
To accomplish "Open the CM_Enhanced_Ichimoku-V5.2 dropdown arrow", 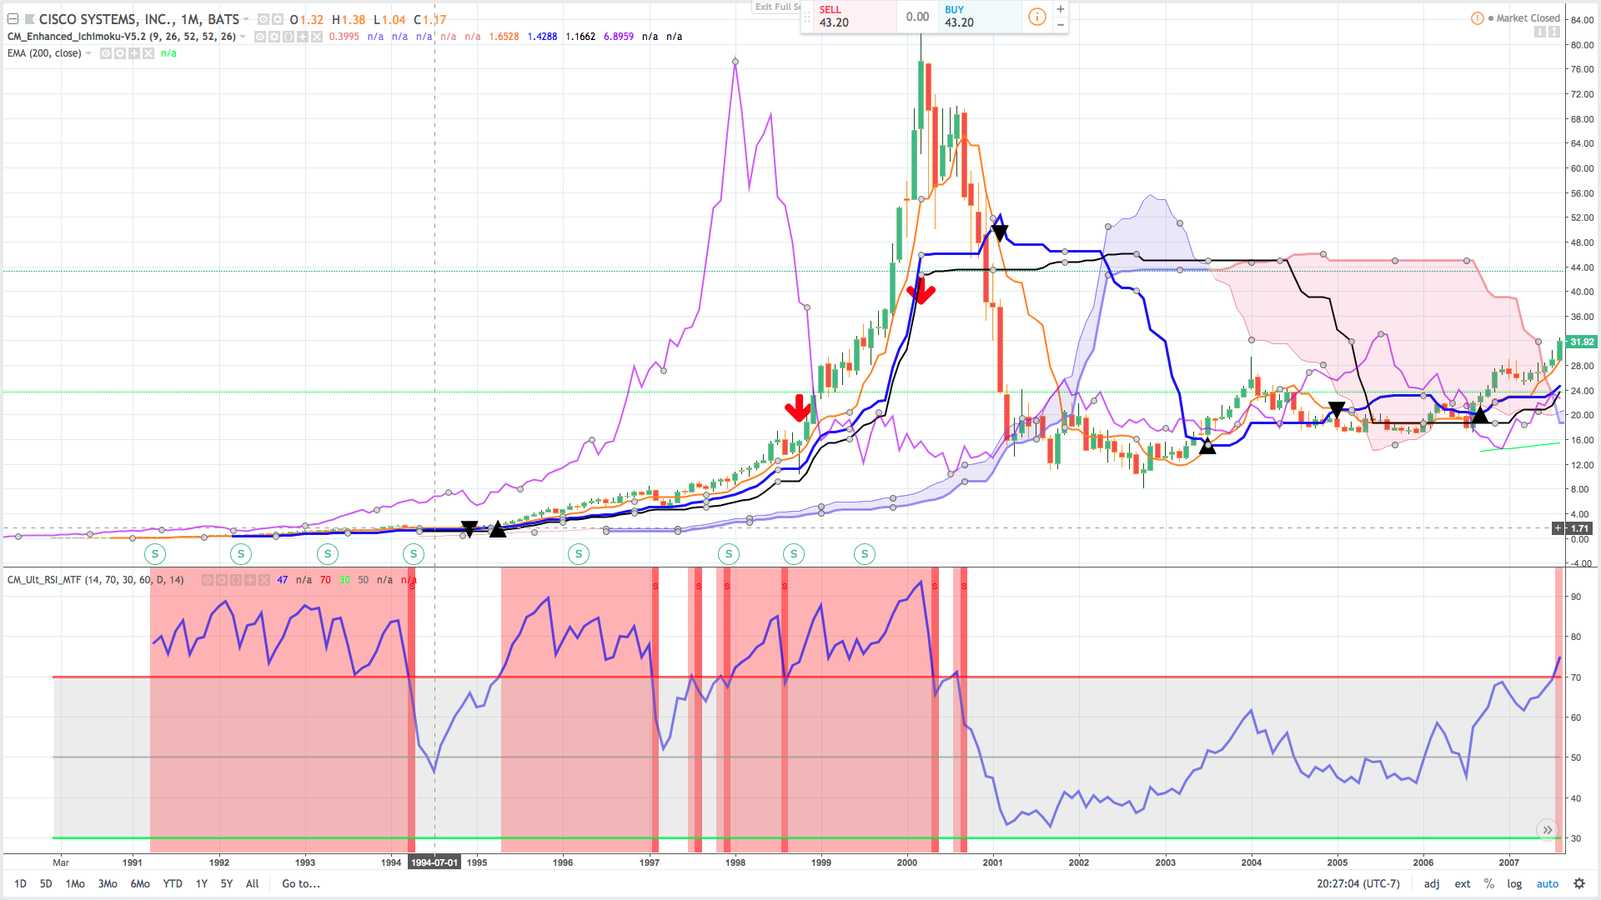I will click(x=243, y=37).
